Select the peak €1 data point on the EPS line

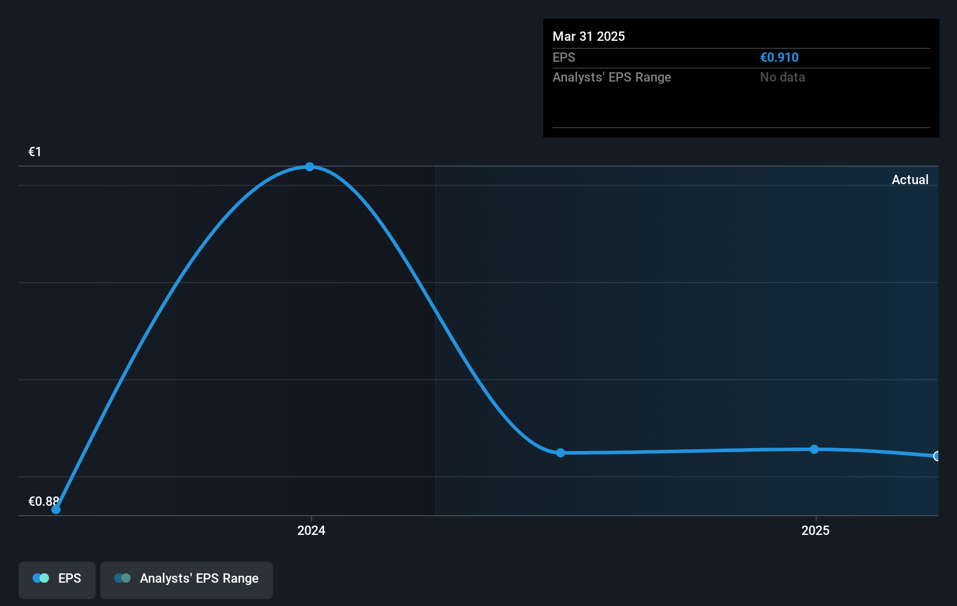[309, 167]
